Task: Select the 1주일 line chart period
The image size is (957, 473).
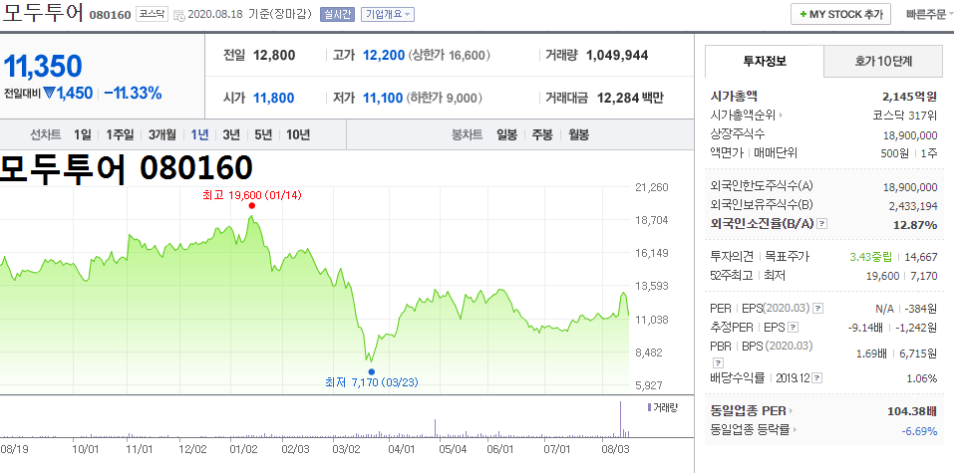Action: (x=119, y=134)
